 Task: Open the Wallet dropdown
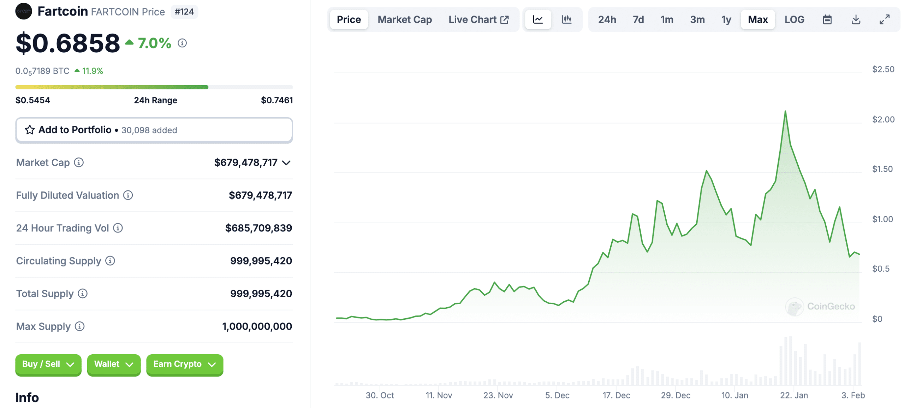(x=114, y=364)
